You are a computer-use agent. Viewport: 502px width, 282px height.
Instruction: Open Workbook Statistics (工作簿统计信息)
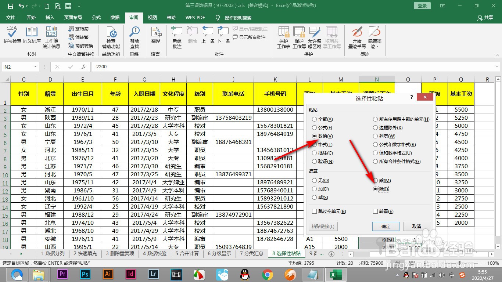click(51, 37)
